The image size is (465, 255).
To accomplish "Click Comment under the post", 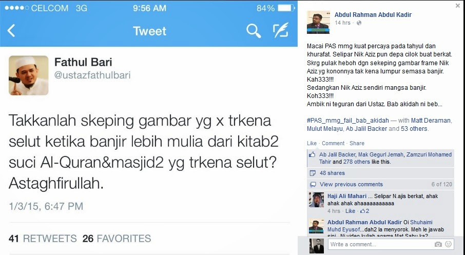I will click(x=333, y=143).
